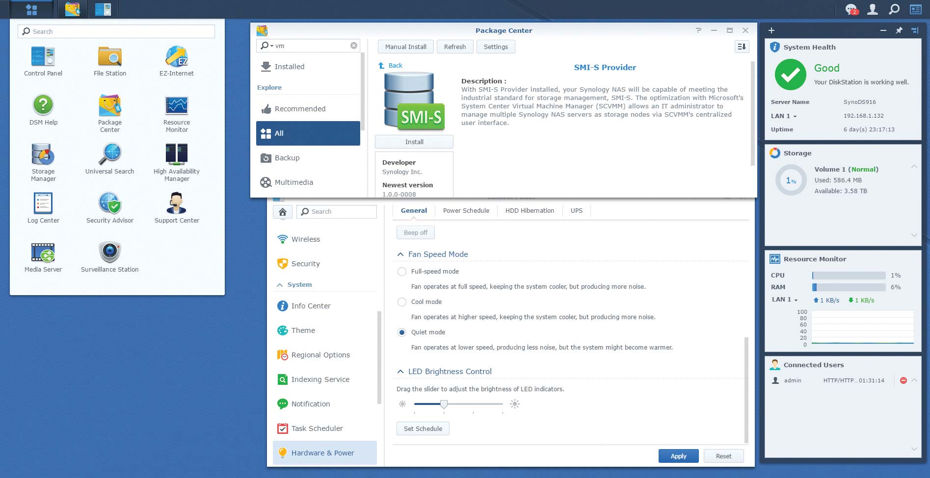
Task: Open Resource Monitor app icon
Action: 177,113
